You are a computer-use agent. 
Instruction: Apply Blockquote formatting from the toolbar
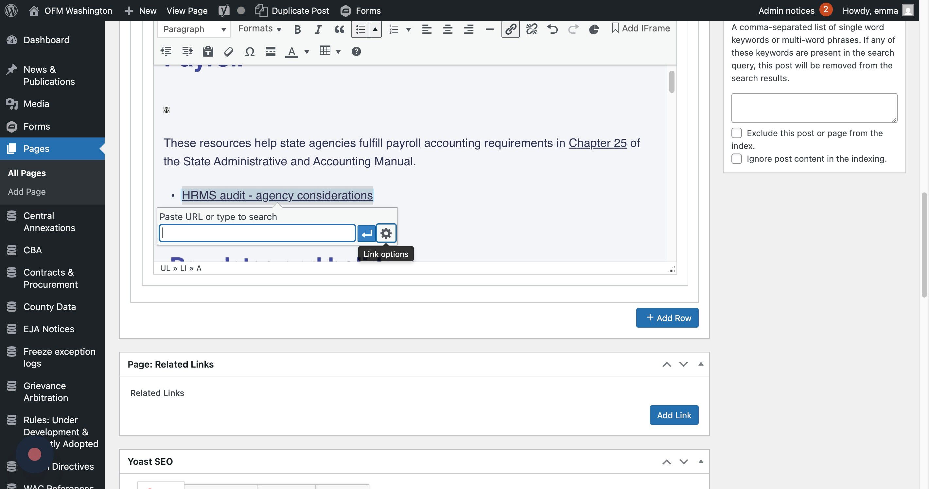click(x=339, y=29)
